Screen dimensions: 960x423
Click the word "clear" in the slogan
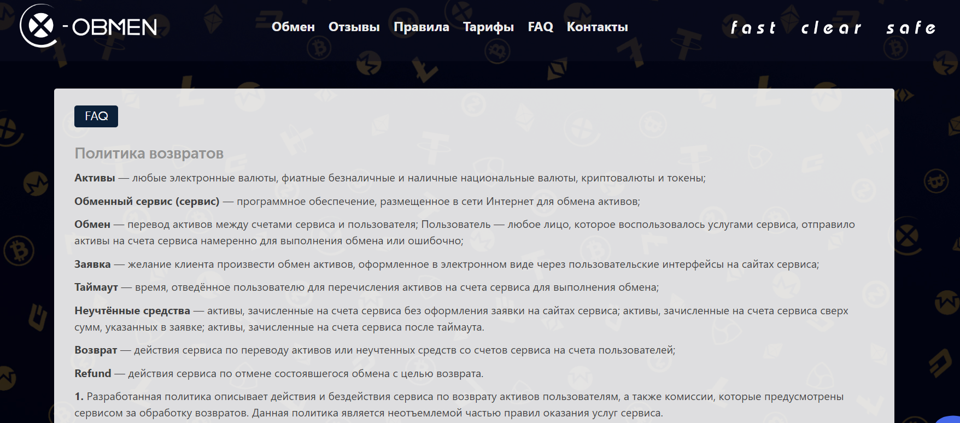tap(830, 28)
